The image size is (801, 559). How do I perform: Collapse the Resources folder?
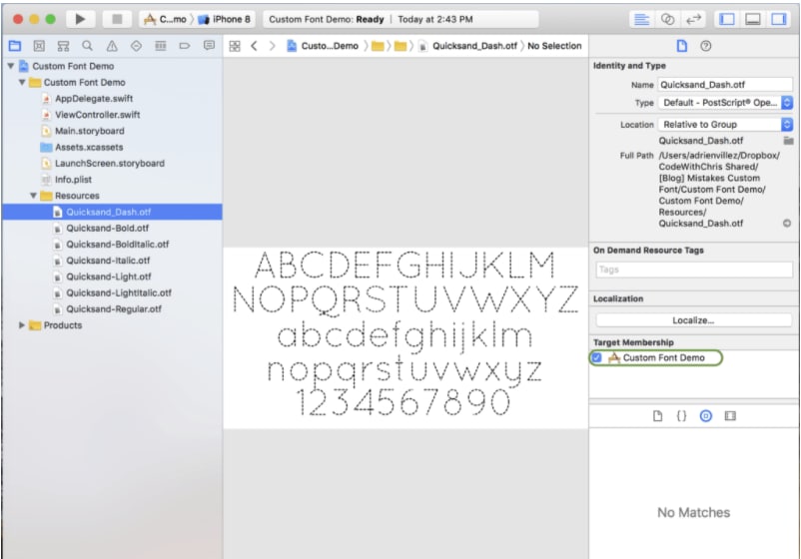[x=33, y=196]
